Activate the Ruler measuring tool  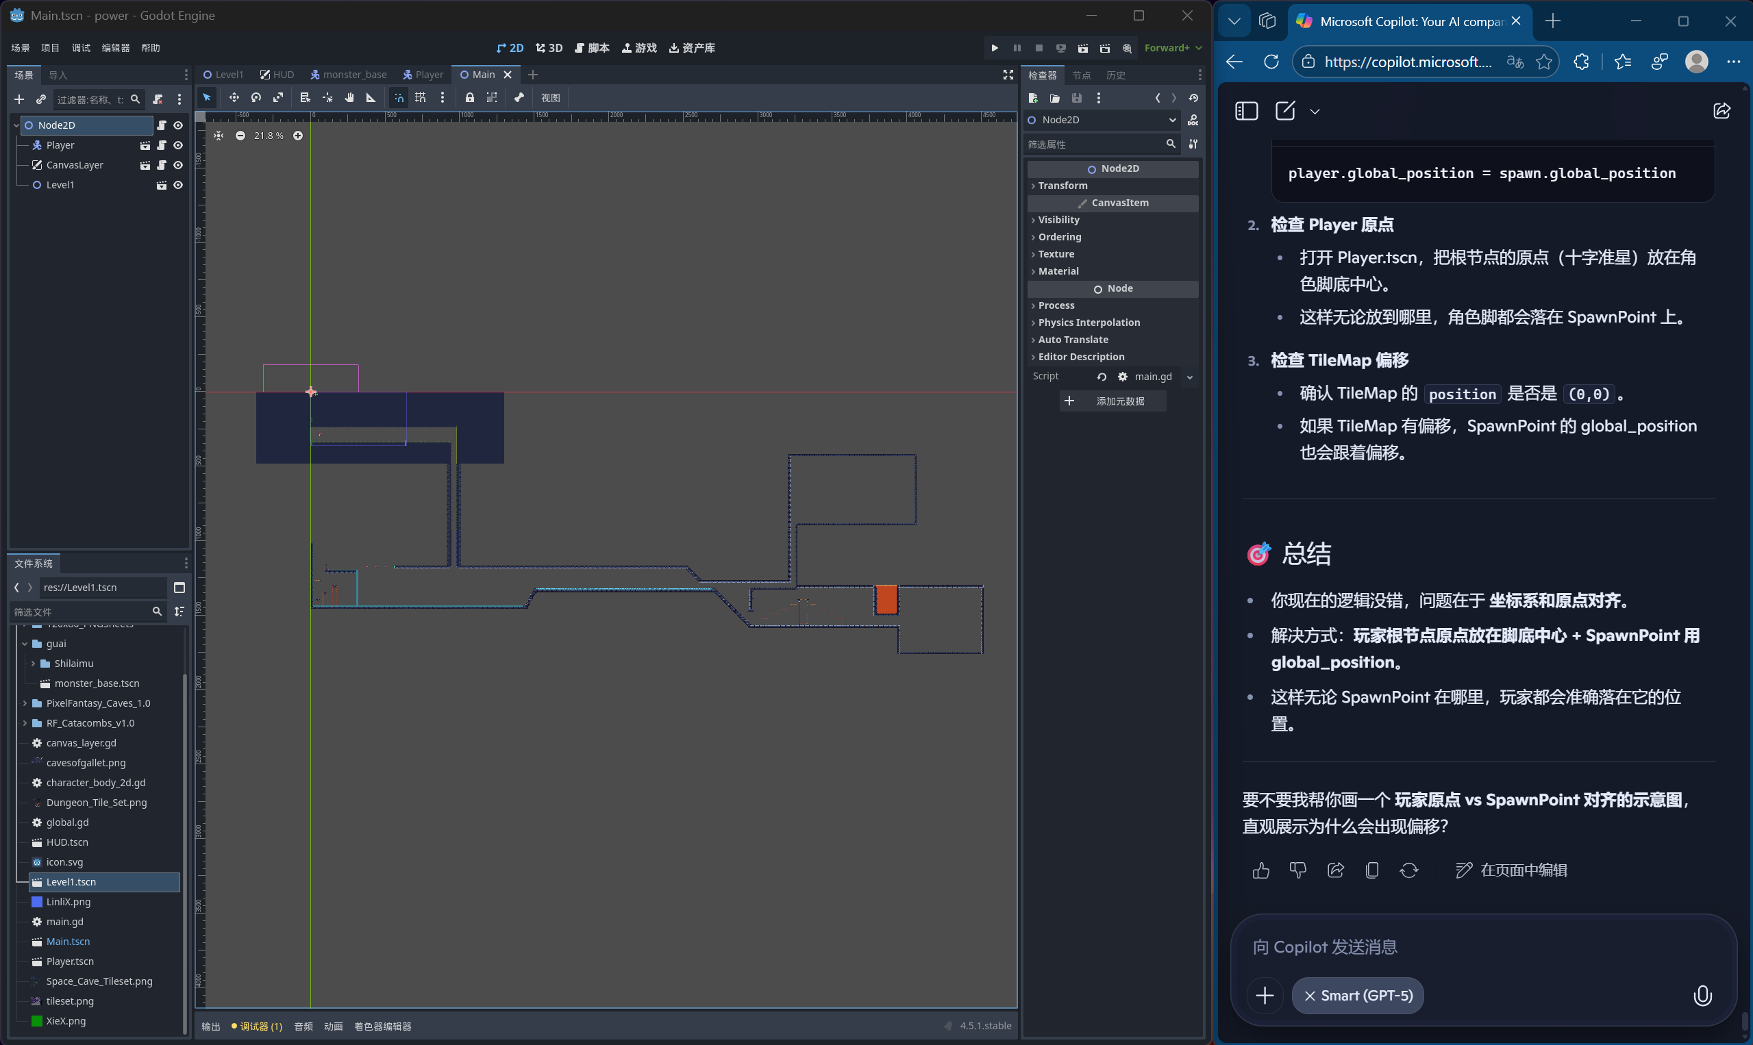click(x=371, y=98)
